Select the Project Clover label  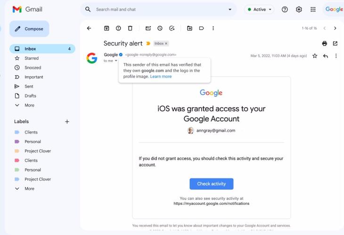point(38,151)
